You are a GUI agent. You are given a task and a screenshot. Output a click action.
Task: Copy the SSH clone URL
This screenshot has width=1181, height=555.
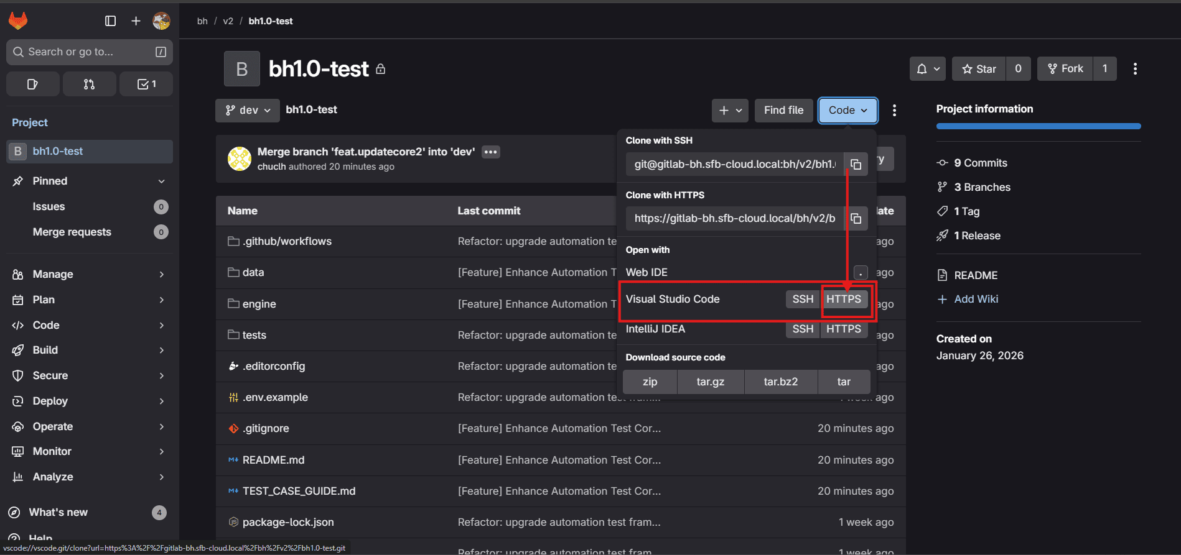856,164
